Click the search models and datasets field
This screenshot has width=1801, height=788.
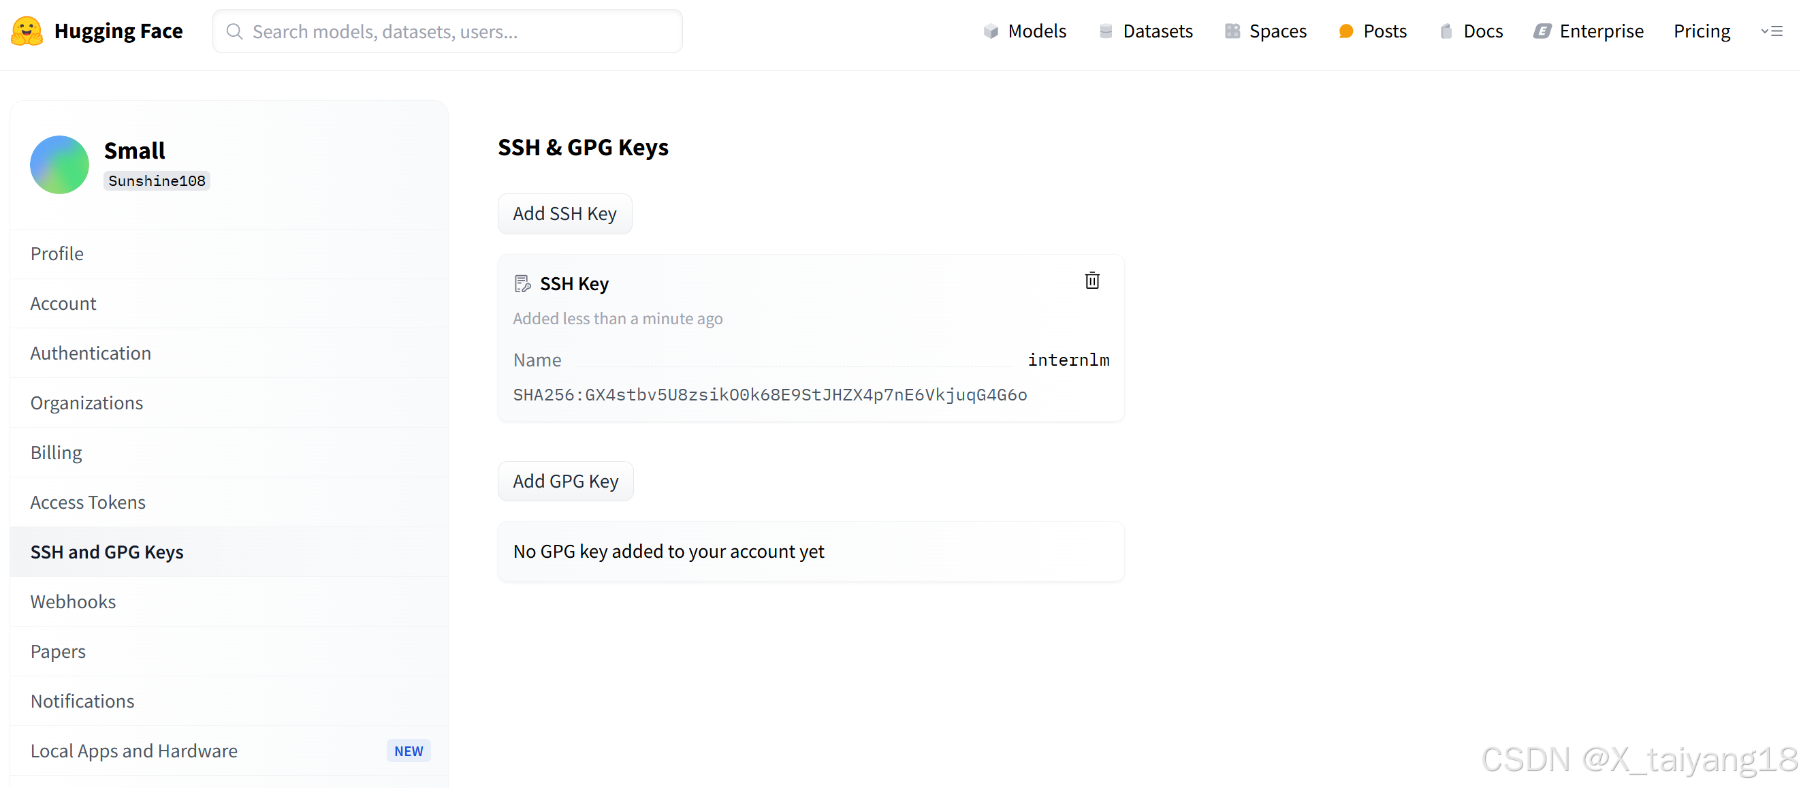[x=447, y=31]
